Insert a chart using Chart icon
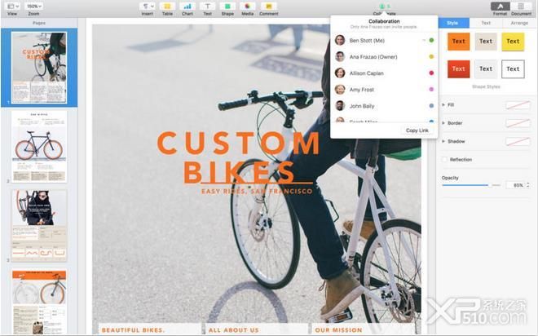This screenshot has width=538, height=336. pyautogui.click(x=187, y=7)
